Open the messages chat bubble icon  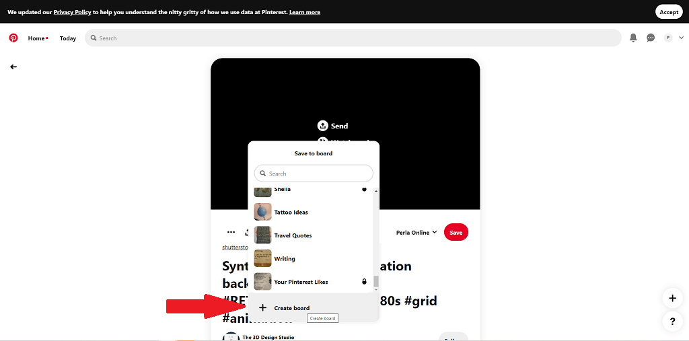651,38
